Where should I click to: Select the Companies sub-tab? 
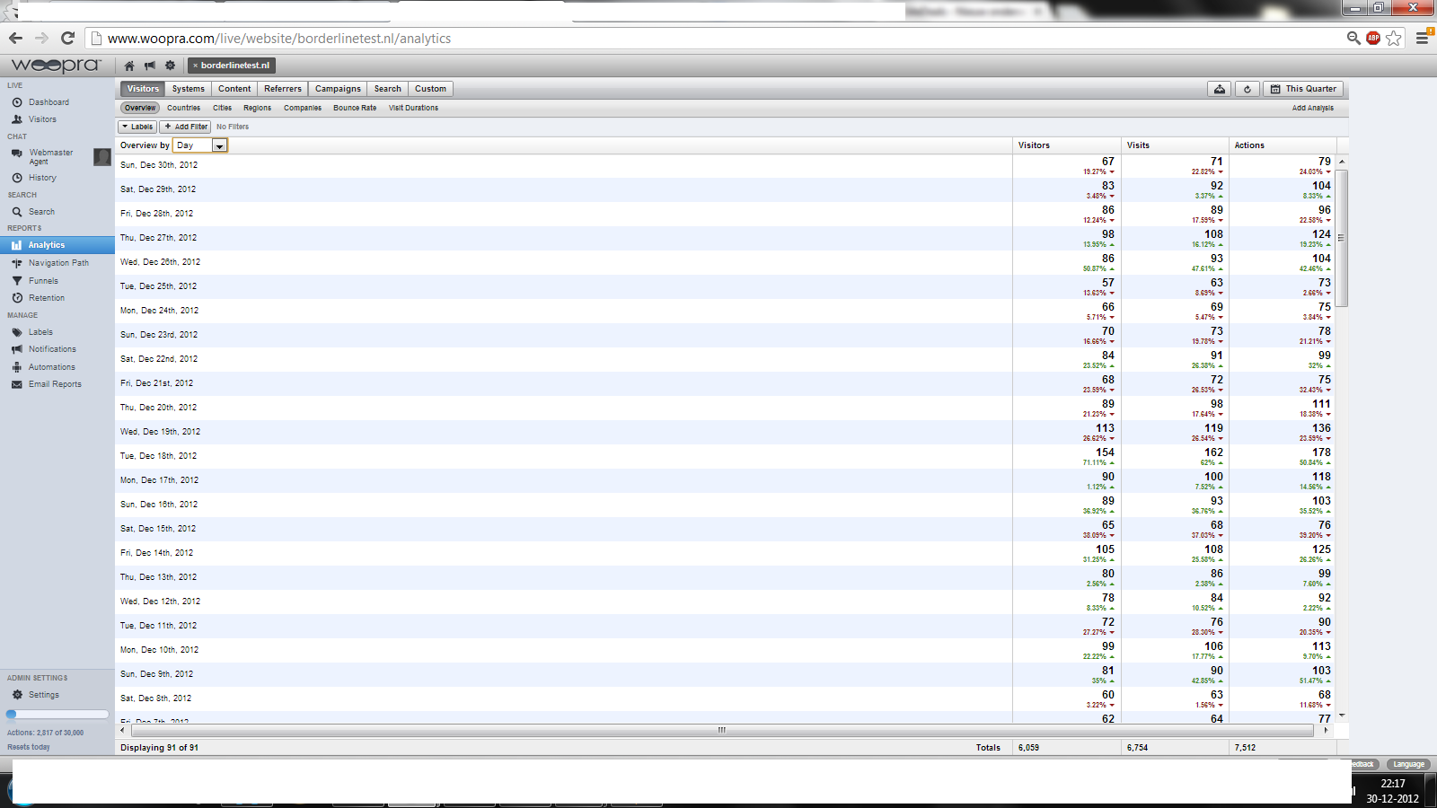coord(303,108)
